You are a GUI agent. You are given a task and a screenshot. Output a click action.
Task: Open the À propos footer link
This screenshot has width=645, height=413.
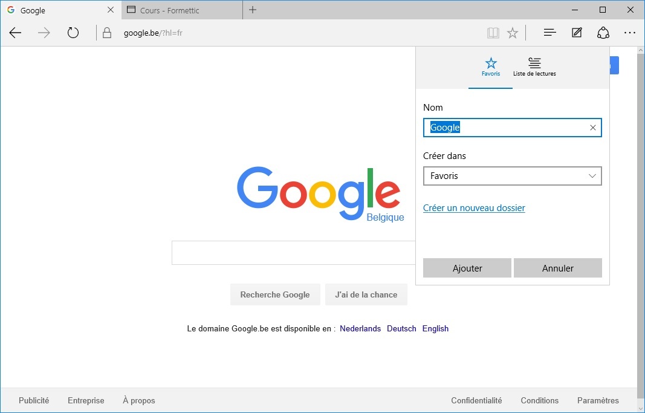[139, 401]
